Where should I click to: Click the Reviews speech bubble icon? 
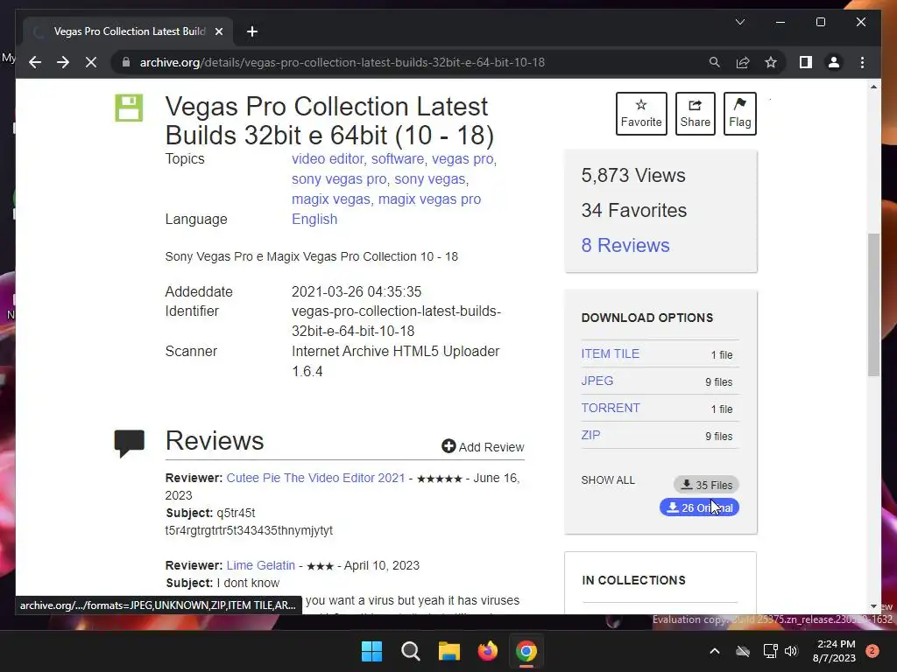130,444
